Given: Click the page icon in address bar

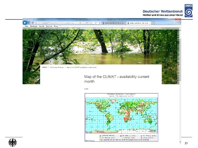Looking at the screenshot, I should [x=33, y=23].
